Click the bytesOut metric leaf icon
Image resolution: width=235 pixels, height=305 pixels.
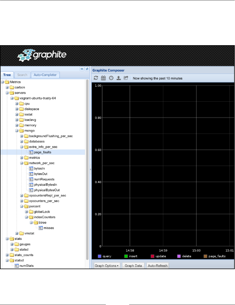pos(31,174)
